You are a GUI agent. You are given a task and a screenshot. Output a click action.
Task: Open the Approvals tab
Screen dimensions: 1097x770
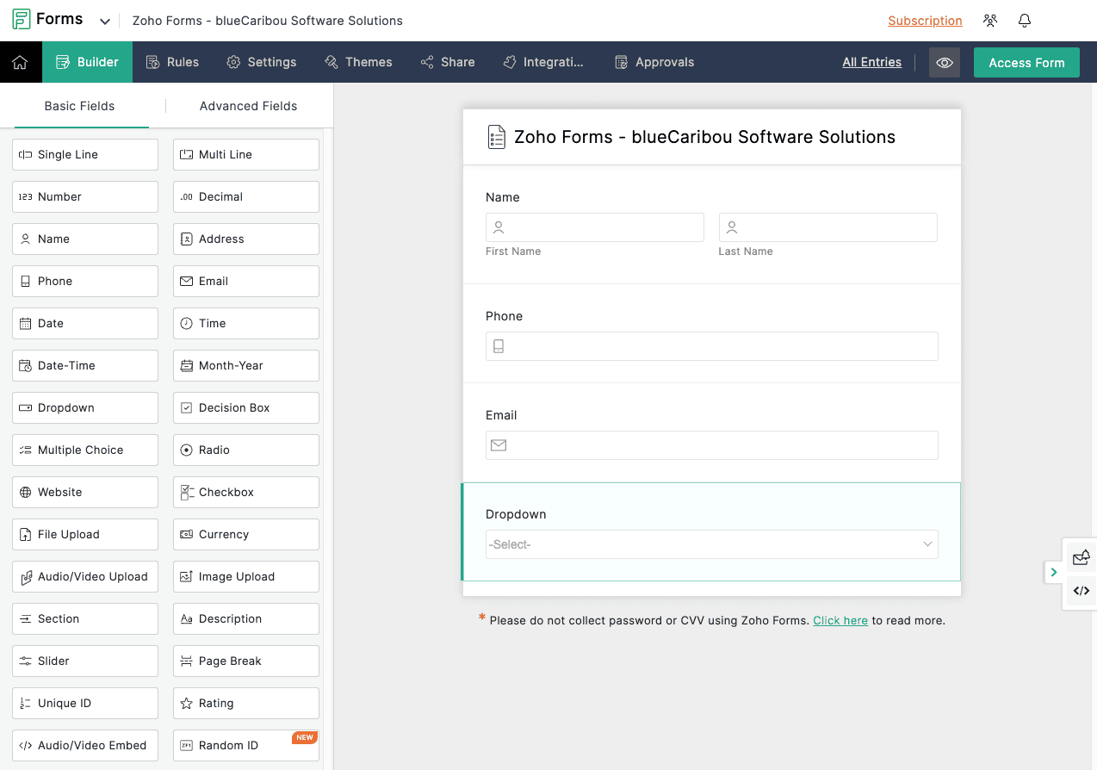[x=654, y=62]
